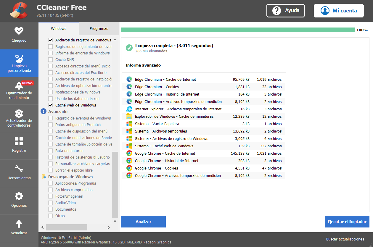
Task: Click Explorador de Windows folder icon
Action: [129, 116]
